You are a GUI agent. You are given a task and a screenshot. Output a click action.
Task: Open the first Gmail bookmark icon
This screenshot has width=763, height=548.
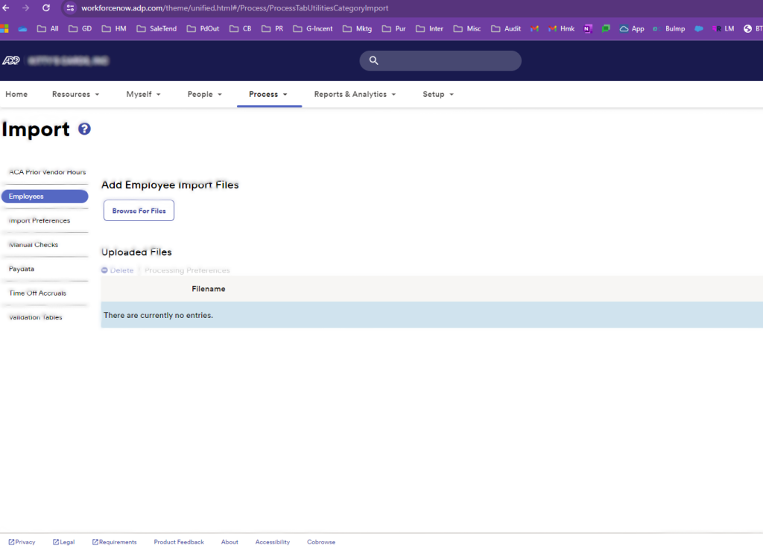(534, 29)
